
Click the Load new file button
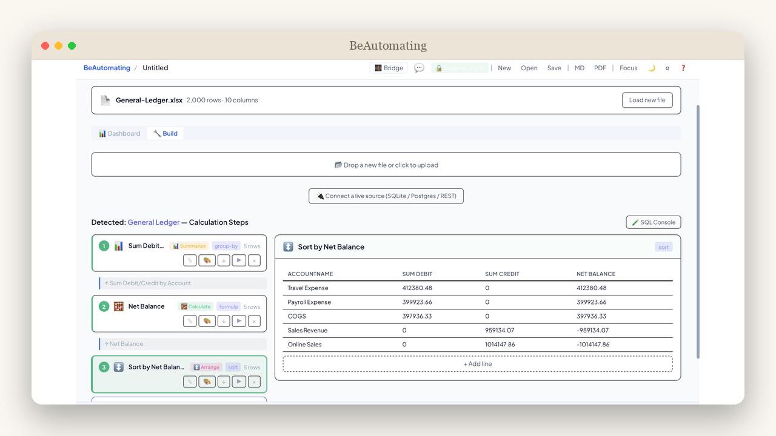coord(647,100)
